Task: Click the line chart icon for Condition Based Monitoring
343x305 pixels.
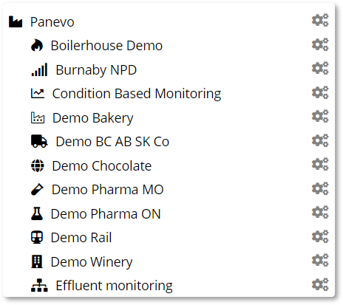Action: pos(38,94)
